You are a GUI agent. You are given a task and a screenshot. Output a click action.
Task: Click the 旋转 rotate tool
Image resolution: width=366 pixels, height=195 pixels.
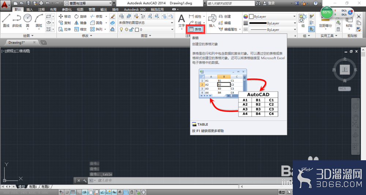81,16
